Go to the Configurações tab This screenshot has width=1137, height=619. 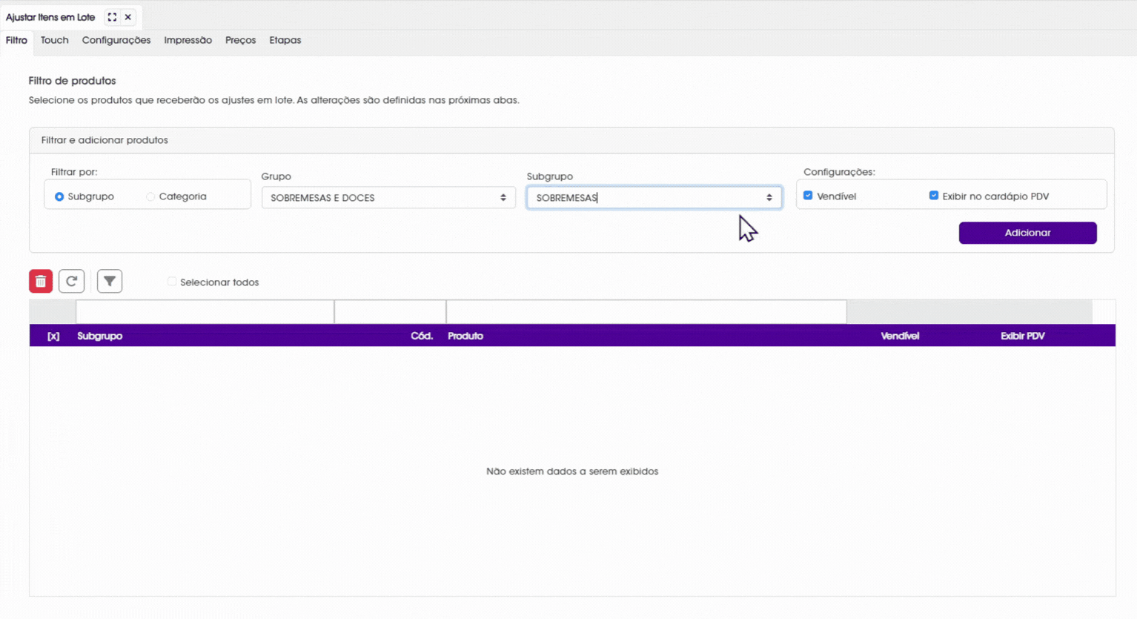click(x=116, y=40)
